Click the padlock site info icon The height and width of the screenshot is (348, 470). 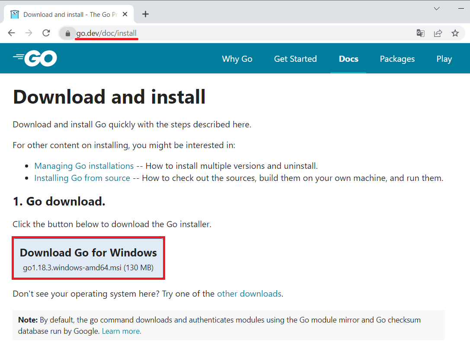68,33
